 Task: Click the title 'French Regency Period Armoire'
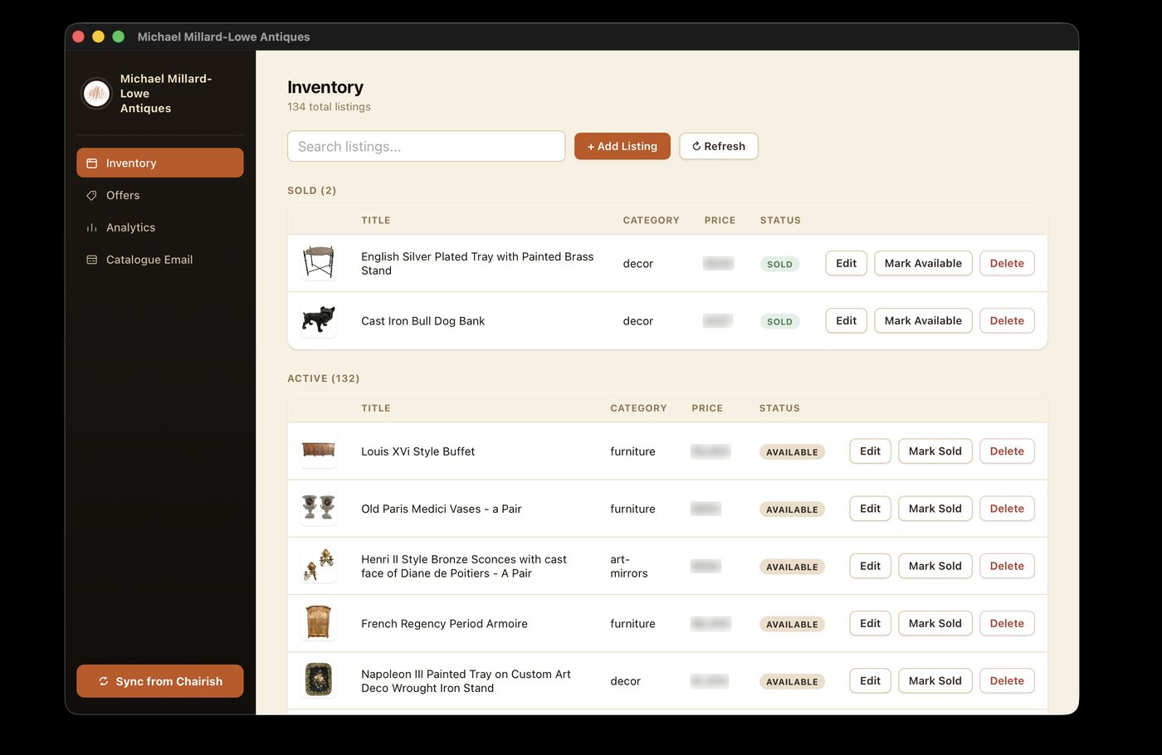tap(444, 624)
